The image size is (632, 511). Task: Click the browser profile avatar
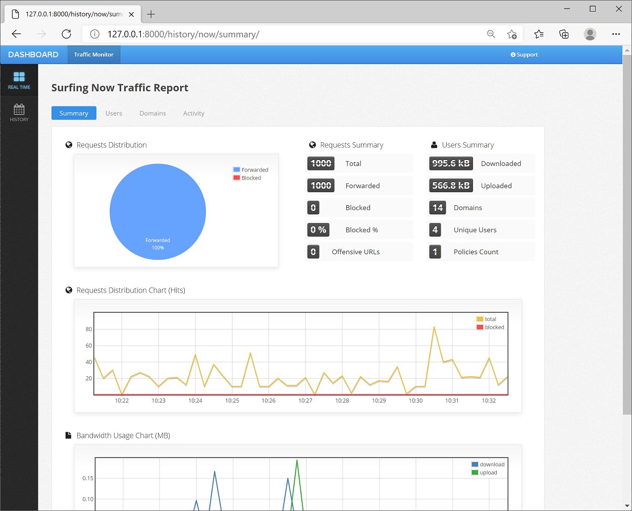pyautogui.click(x=590, y=34)
